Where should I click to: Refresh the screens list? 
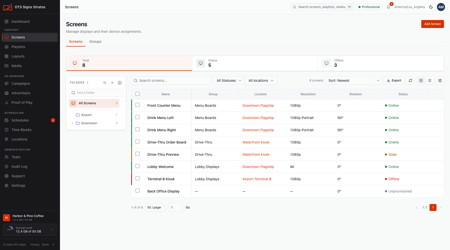coord(410,80)
